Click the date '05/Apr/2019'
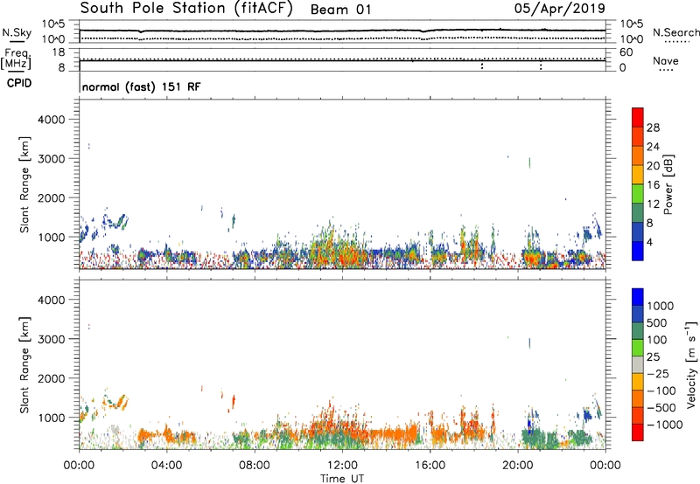This screenshot has width=700, height=484. tap(560, 9)
